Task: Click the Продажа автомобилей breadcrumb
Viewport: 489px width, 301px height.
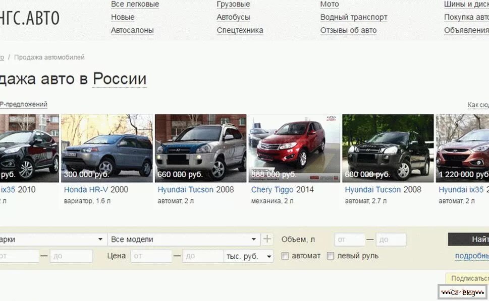Action: [49, 57]
